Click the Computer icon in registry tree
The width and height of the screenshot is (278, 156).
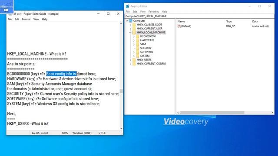pos(130,21)
